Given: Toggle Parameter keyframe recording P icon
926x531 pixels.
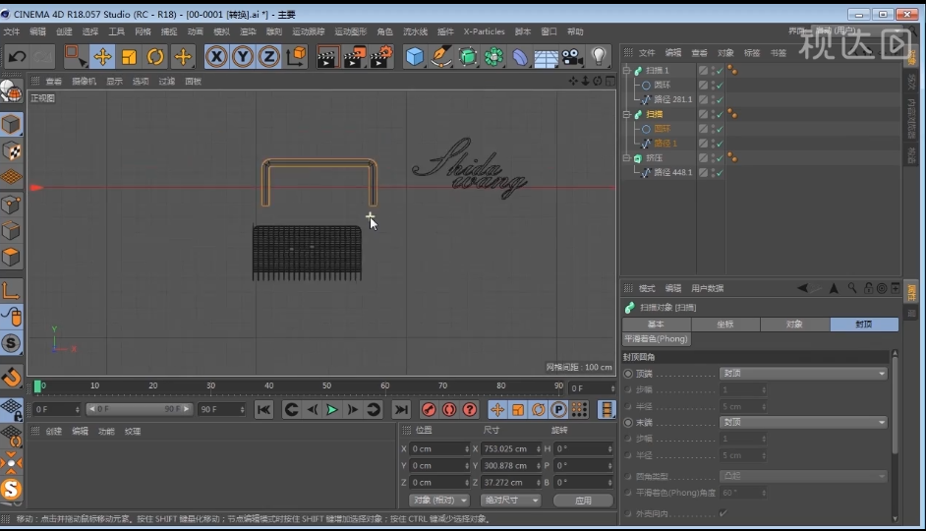Looking at the screenshot, I should coord(558,409).
